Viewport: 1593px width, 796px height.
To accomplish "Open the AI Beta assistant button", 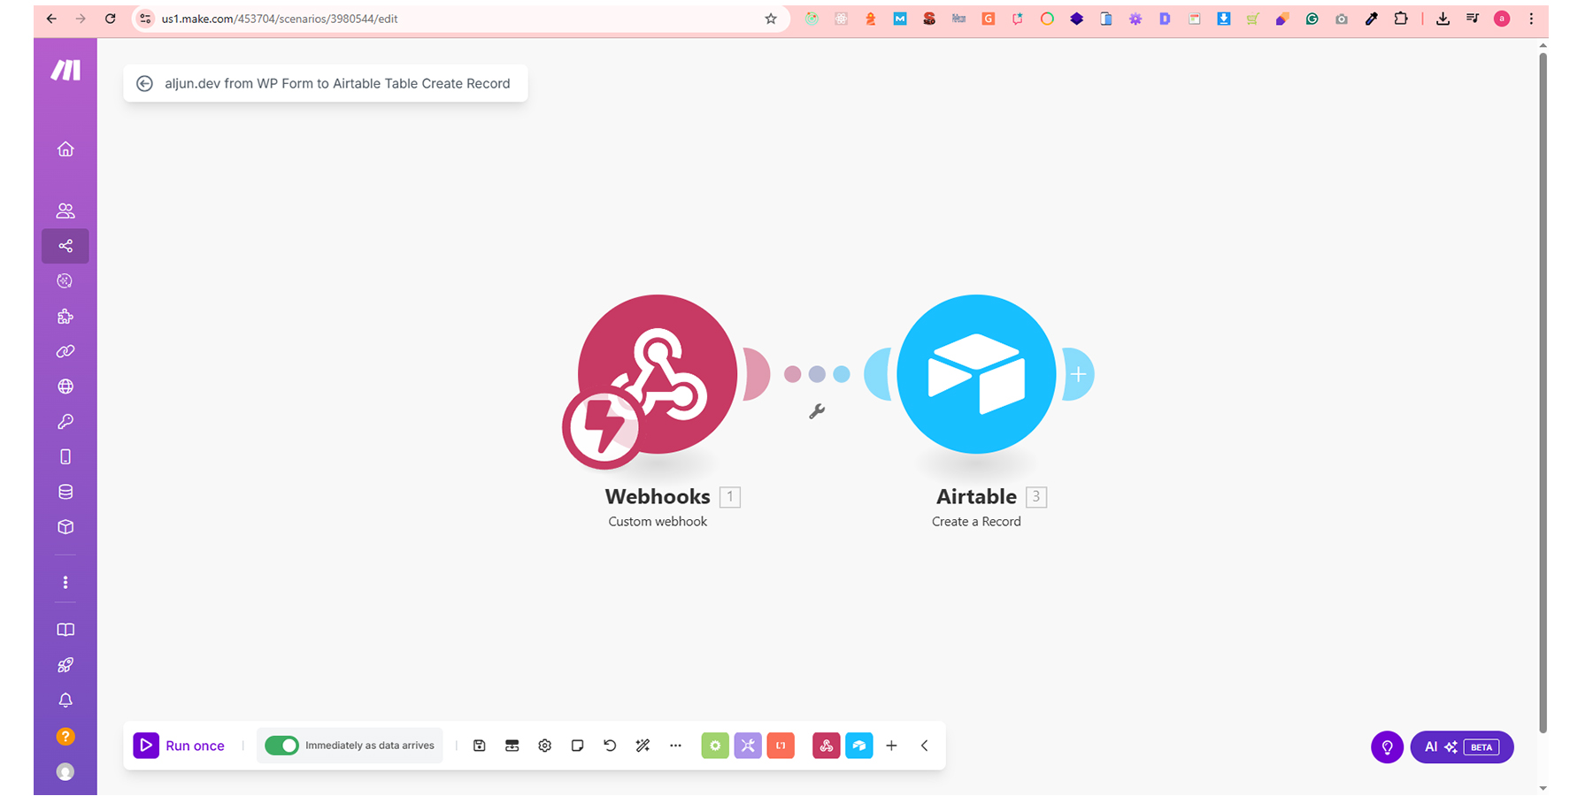I will tap(1461, 747).
